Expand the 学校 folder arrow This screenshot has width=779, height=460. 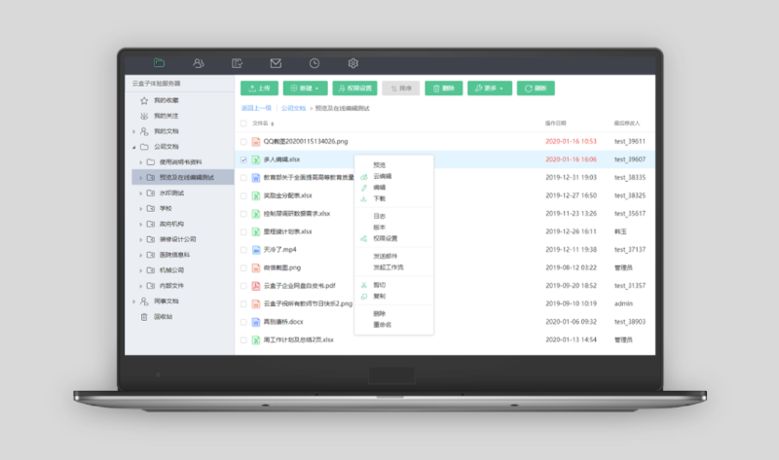click(140, 209)
